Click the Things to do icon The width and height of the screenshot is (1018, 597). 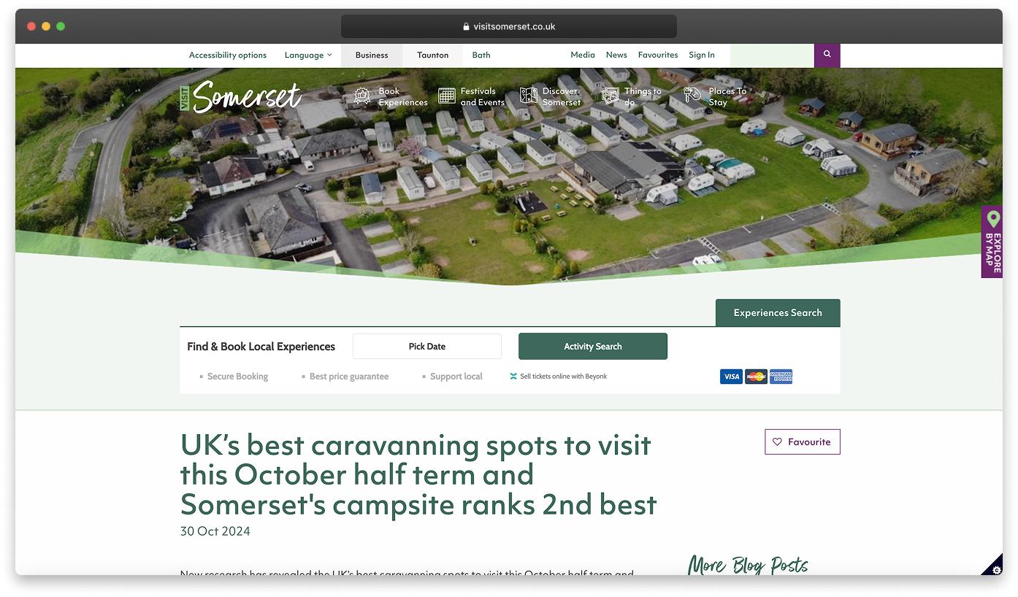pos(610,96)
